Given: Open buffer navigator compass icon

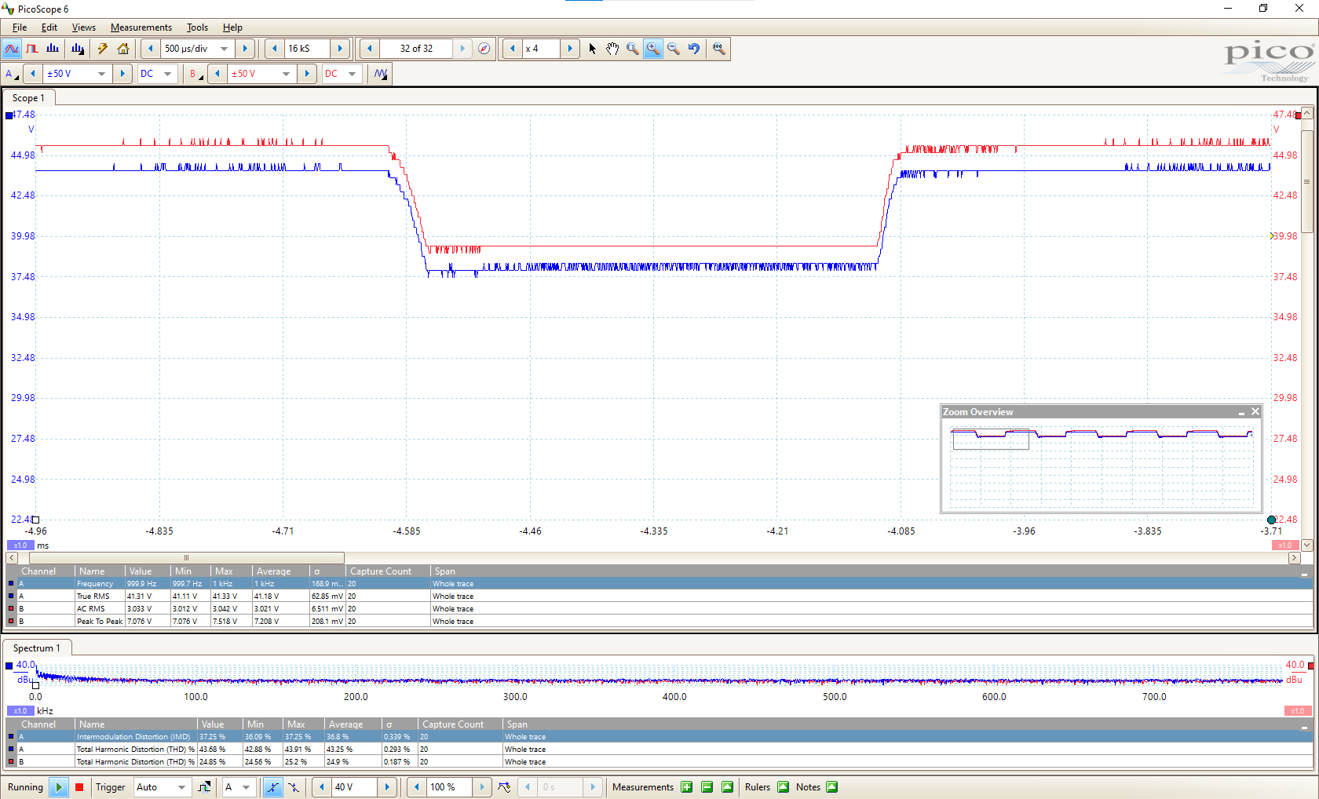Looking at the screenshot, I should pos(484,49).
